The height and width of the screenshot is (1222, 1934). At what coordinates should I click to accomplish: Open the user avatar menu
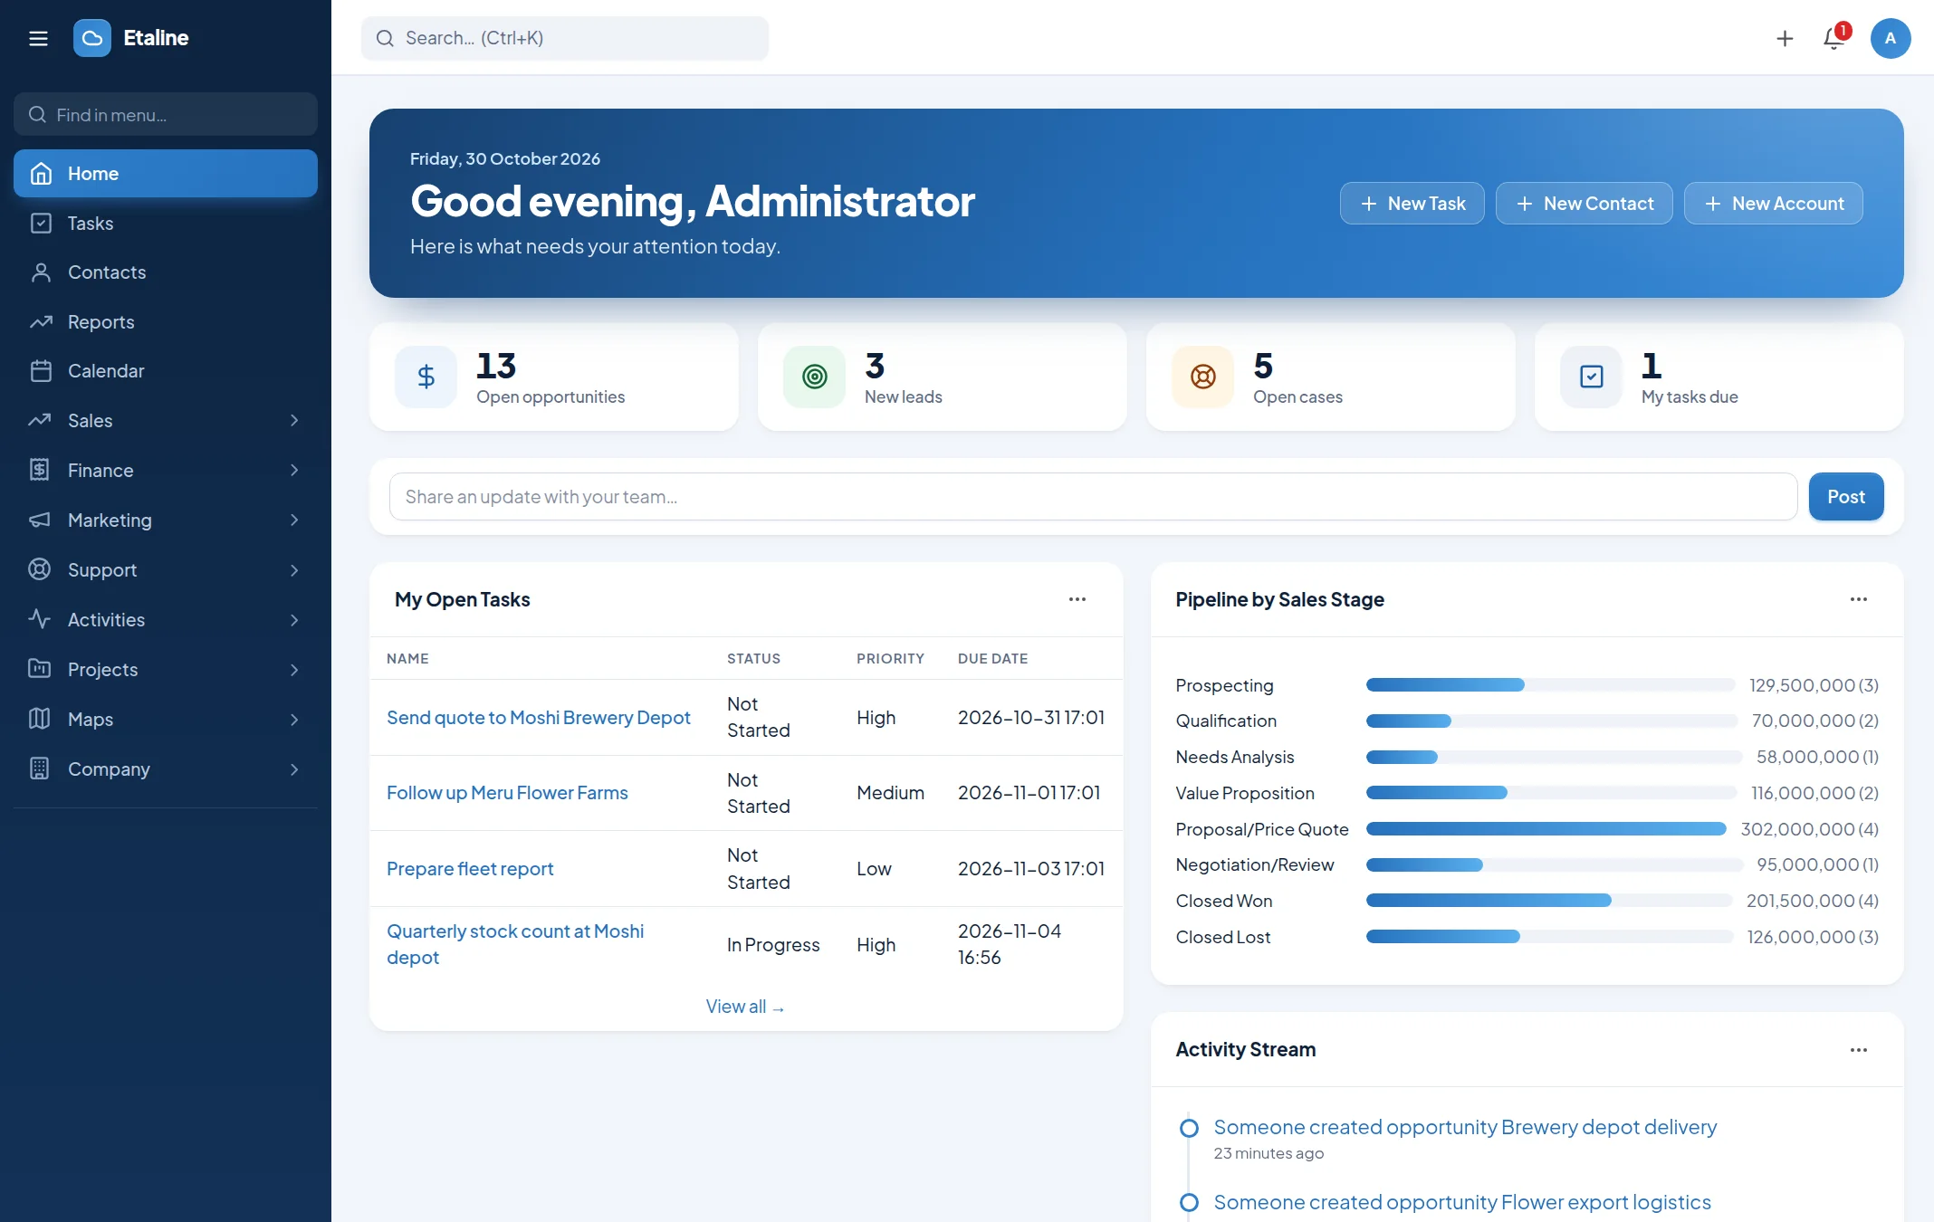click(1891, 38)
